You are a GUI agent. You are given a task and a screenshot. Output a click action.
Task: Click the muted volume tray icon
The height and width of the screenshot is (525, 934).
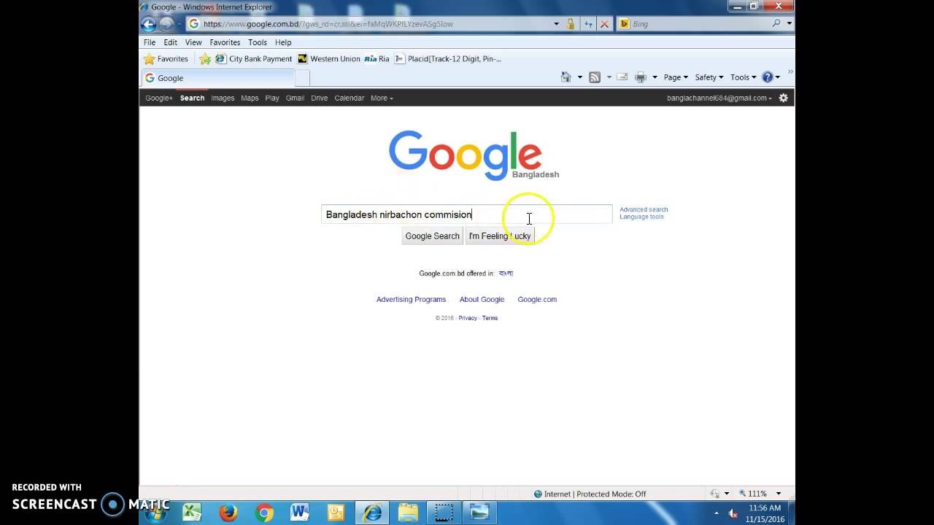[733, 513]
